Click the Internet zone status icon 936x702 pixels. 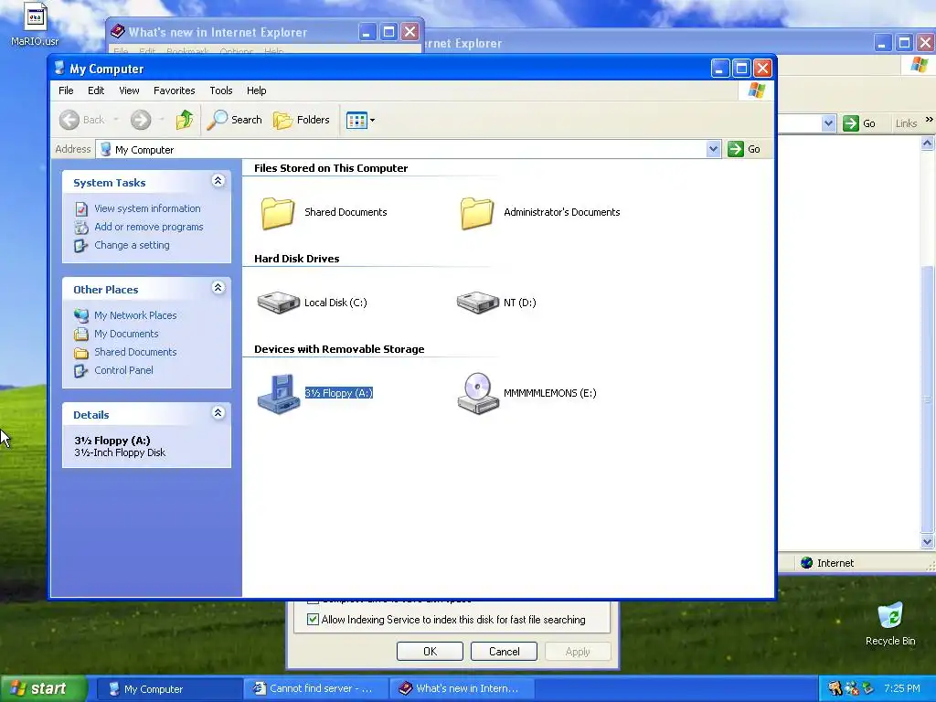(x=806, y=563)
